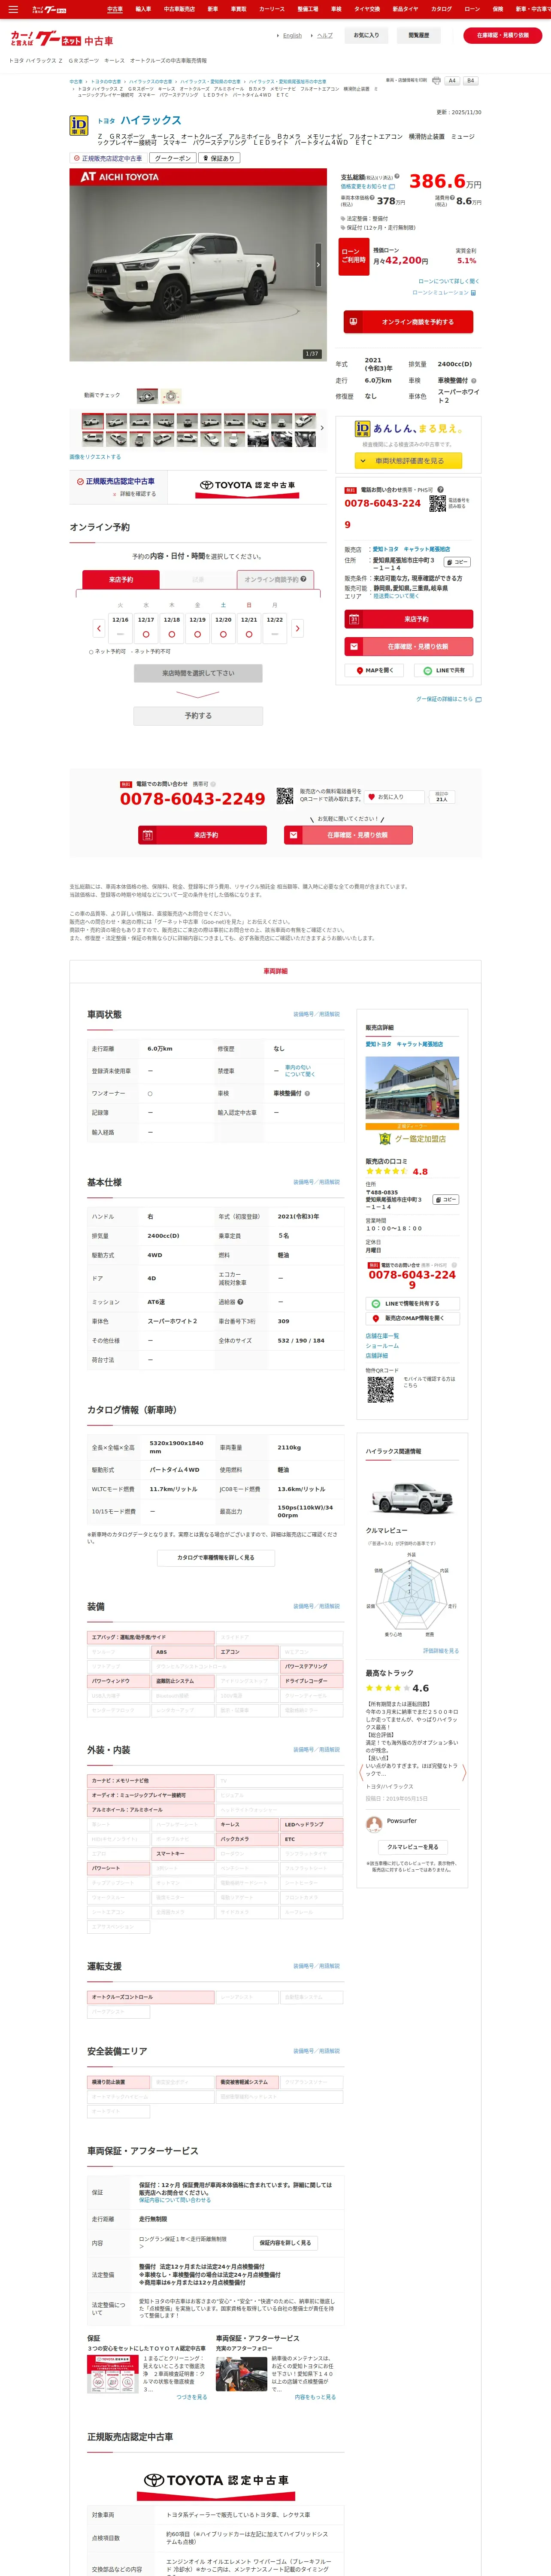Select 12/20 reservation slot circle
Viewport: 551px width, 2576px height.
pyautogui.click(x=223, y=634)
